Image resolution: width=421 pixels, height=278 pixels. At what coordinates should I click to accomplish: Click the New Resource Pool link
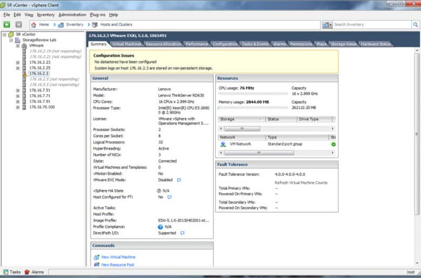point(118,265)
